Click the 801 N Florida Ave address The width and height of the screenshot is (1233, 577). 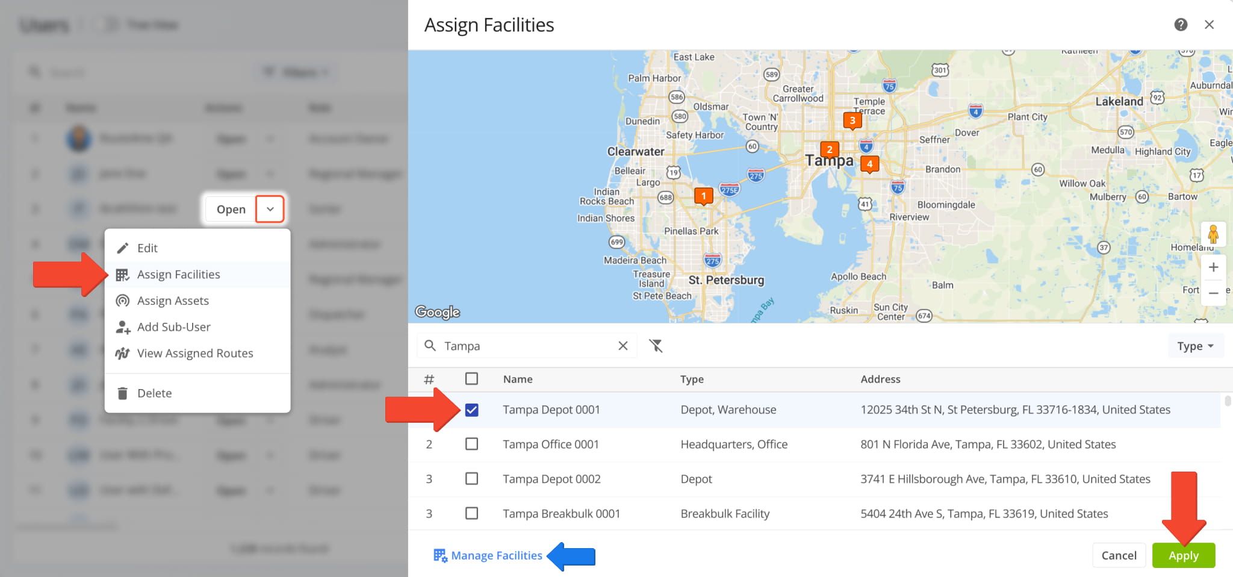pos(988,444)
